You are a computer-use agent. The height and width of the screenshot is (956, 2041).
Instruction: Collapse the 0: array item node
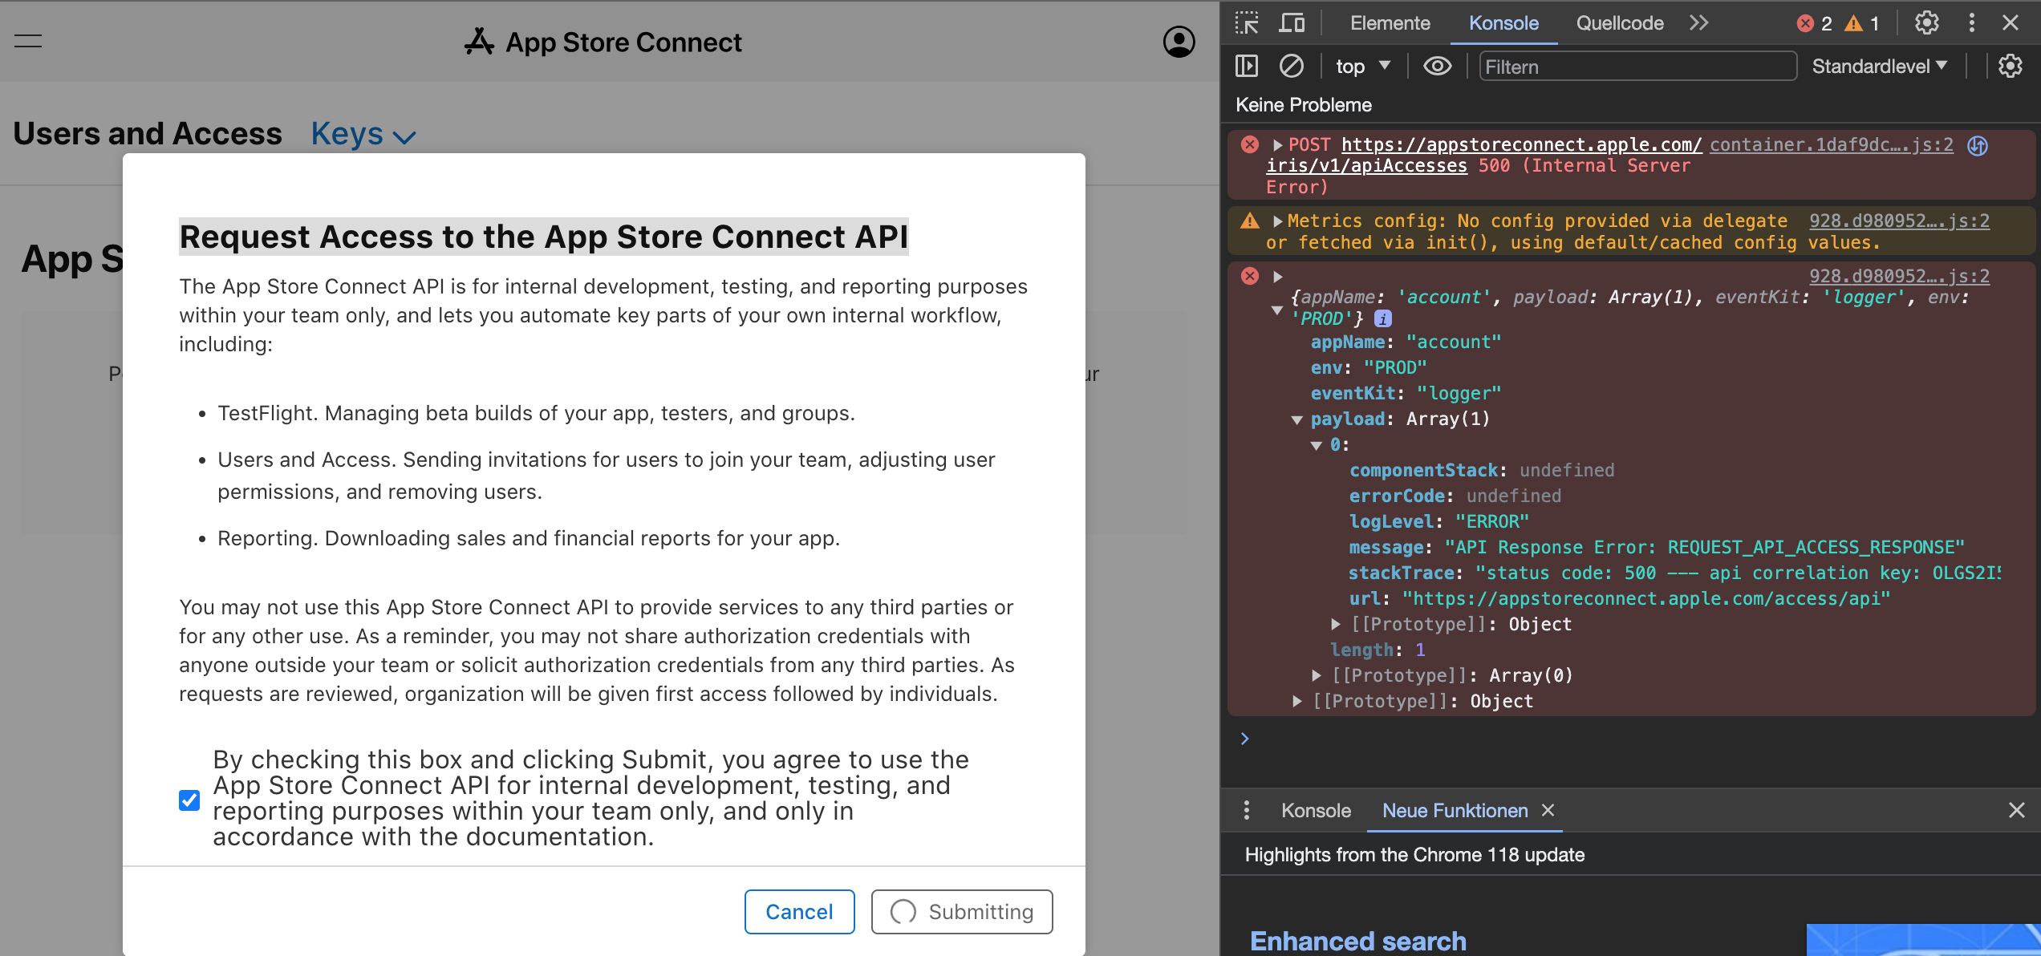click(x=1316, y=445)
